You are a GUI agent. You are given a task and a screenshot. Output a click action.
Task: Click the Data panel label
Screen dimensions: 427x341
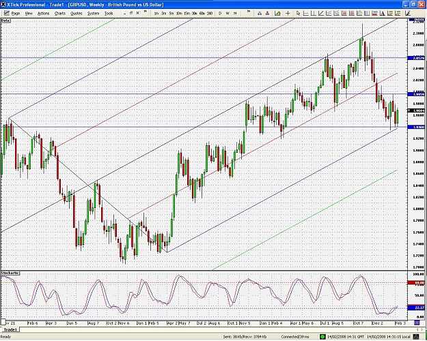point(5,20)
